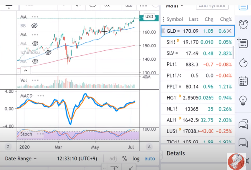The image size is (251, 170).
Task: Open more options for the Vol indicator
Action: coord(35,80)
